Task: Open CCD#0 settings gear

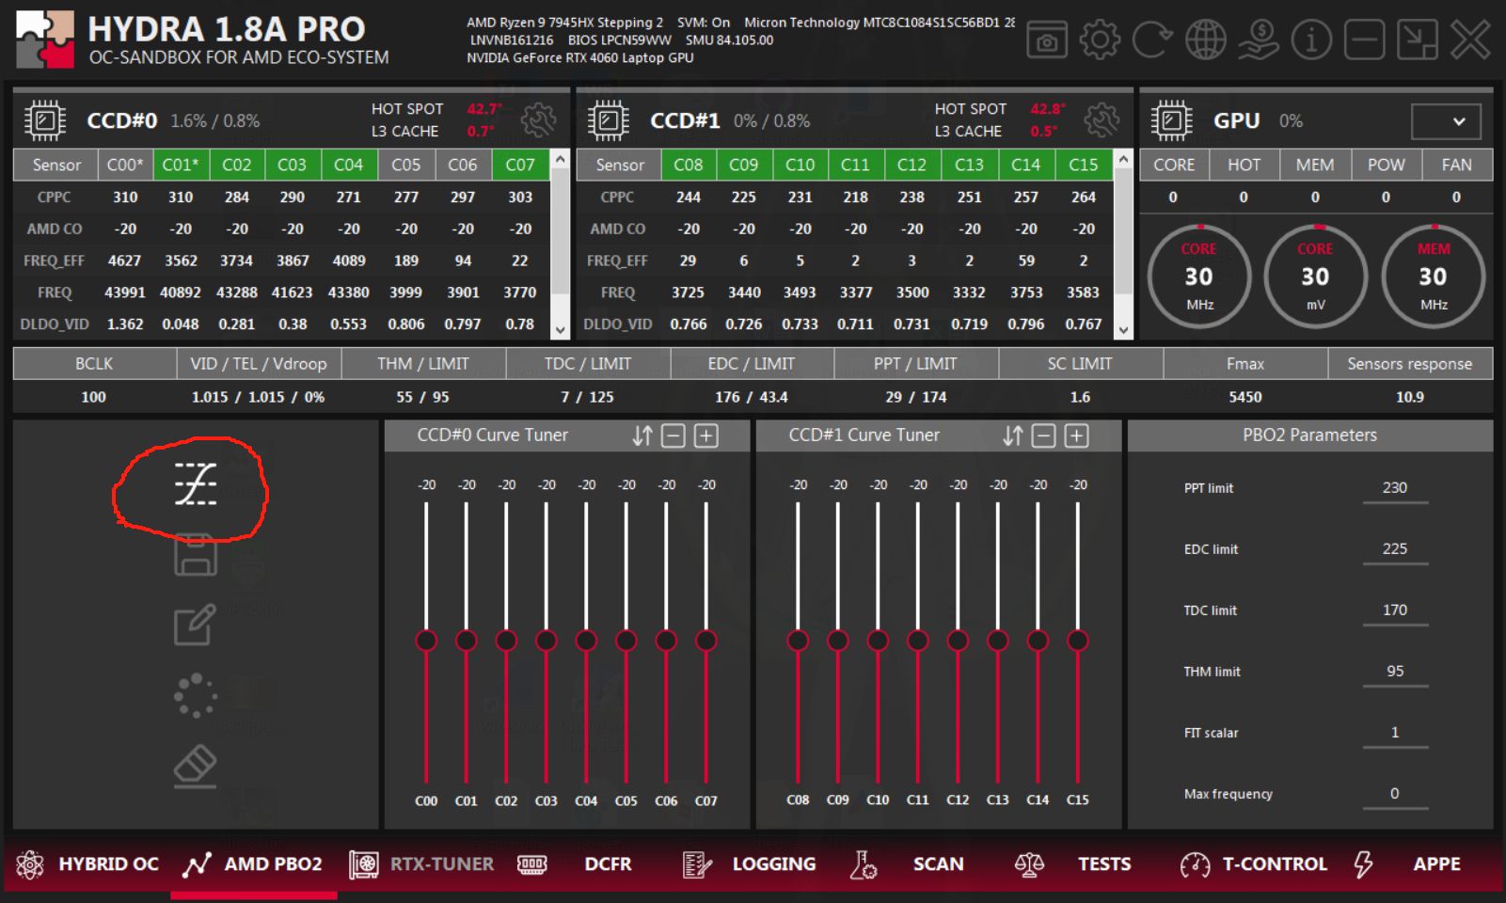Action: tap(538, 119)
